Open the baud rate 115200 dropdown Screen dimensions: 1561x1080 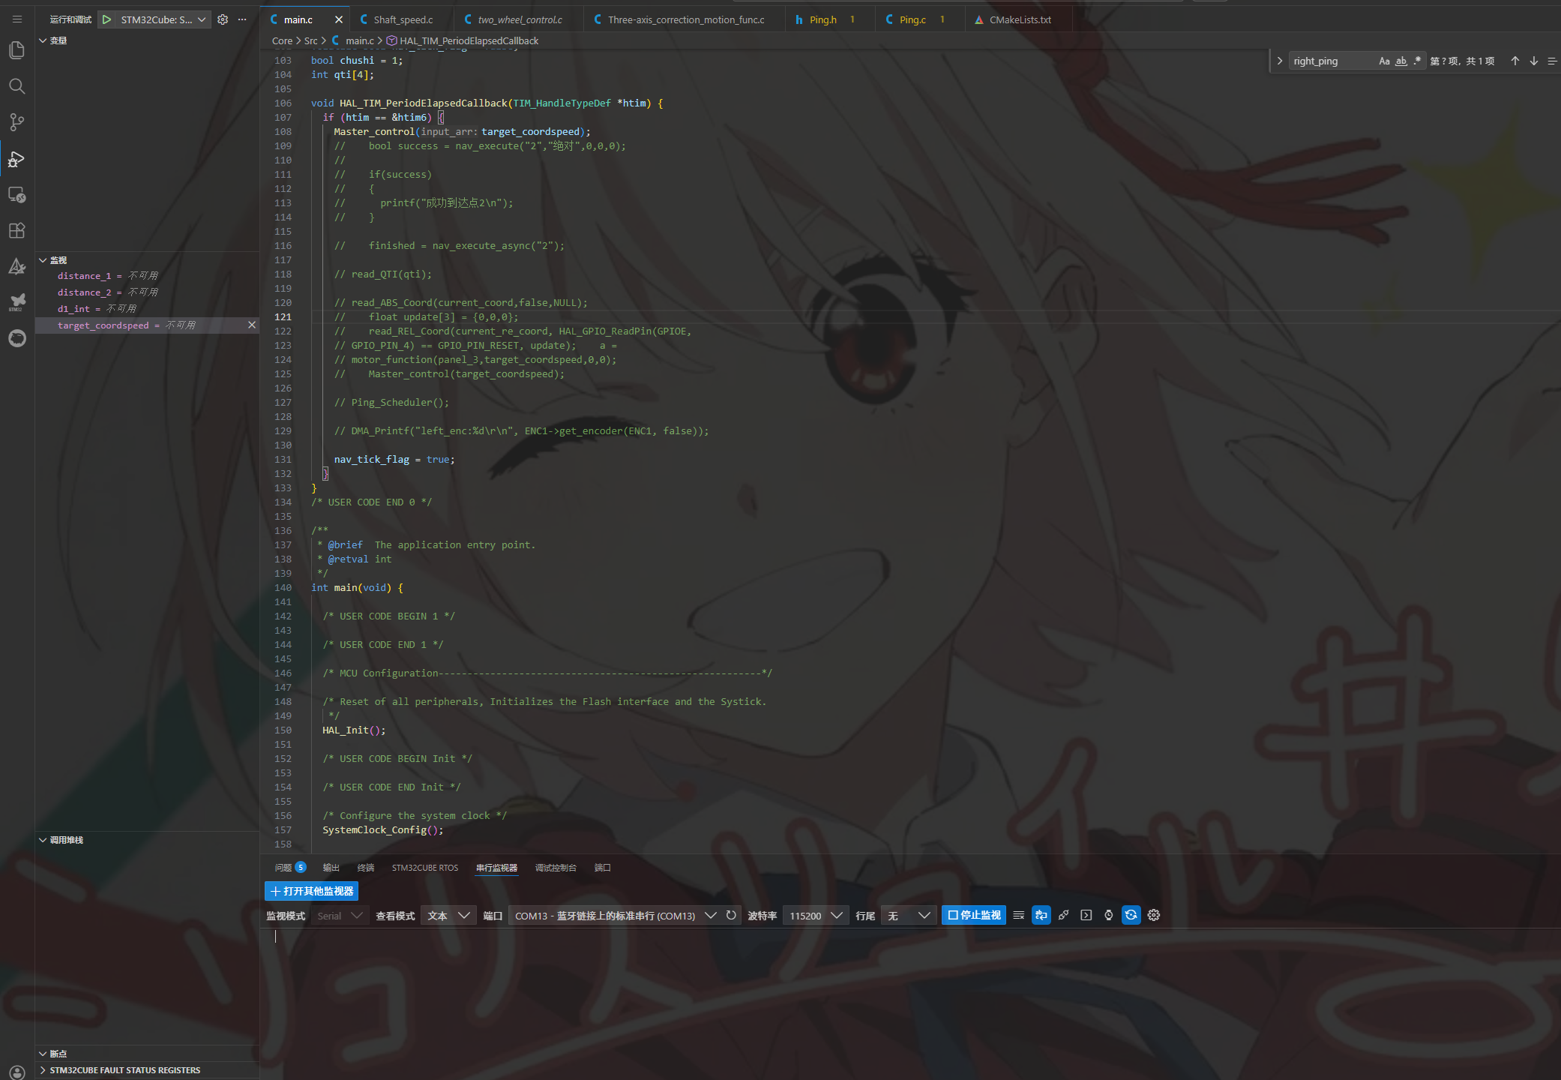pos(815,915)
